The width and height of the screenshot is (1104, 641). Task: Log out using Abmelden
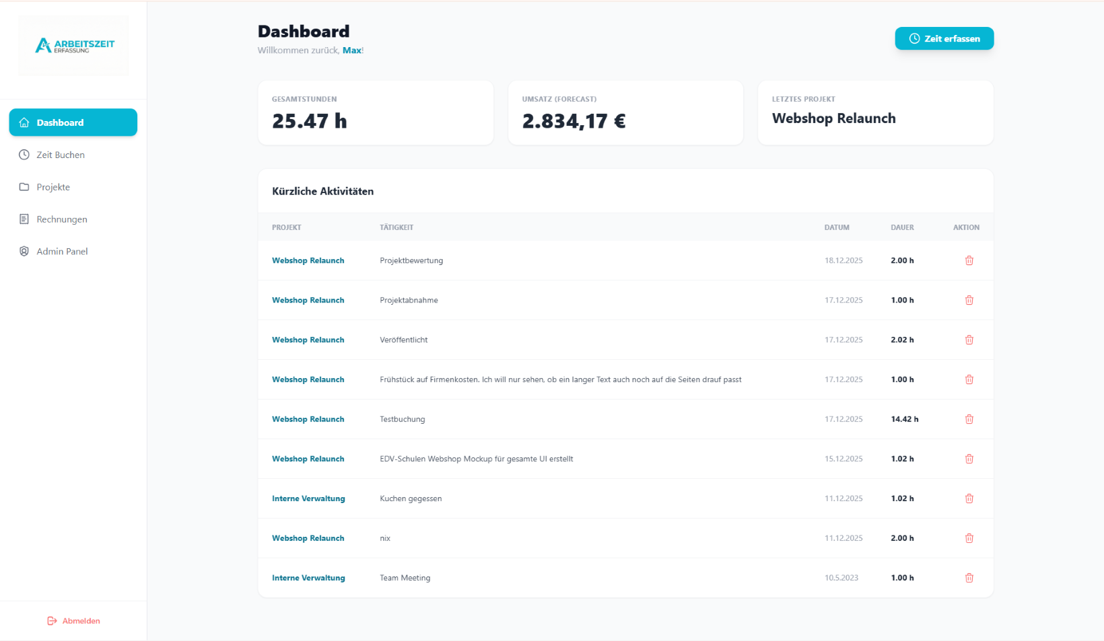73,621
